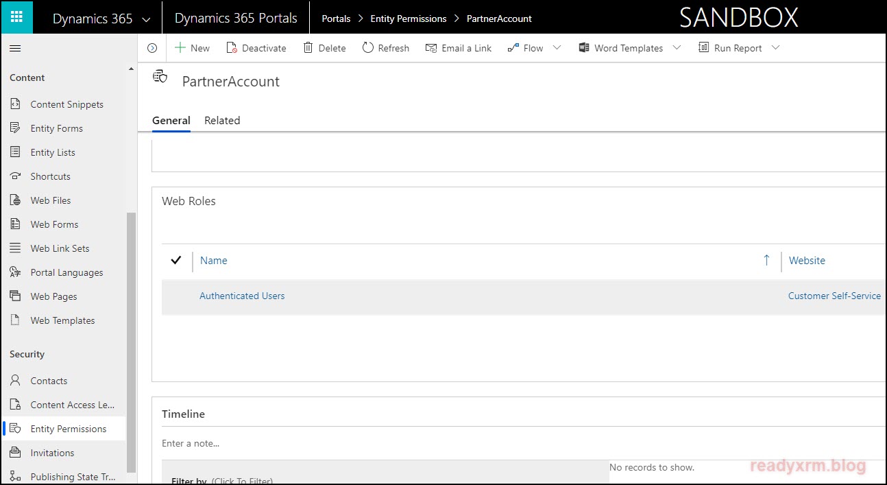Open the Dynamics 365 app launcher waffle
887x485 pixels.
tap(16, 18)
